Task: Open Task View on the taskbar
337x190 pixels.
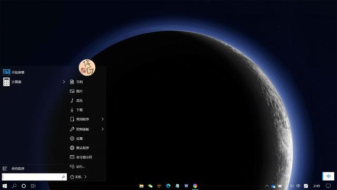Action: click(x=33, y=186)
